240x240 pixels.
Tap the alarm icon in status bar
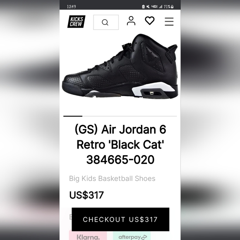point(143,7)
